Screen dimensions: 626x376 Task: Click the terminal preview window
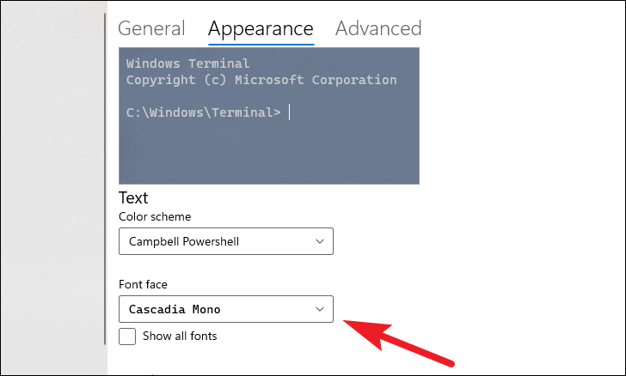click(x=269, y=116)
